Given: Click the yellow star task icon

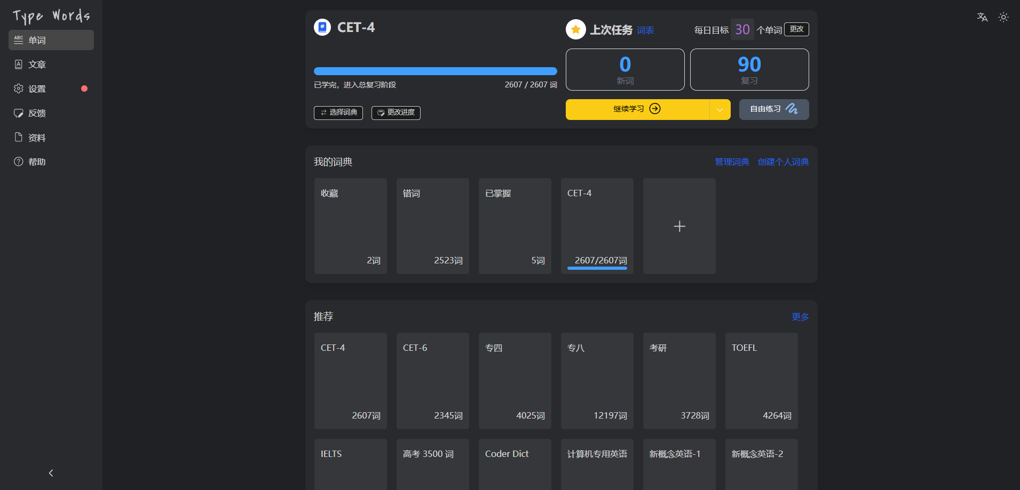Looking at the screenshot, I should [575, 29].
